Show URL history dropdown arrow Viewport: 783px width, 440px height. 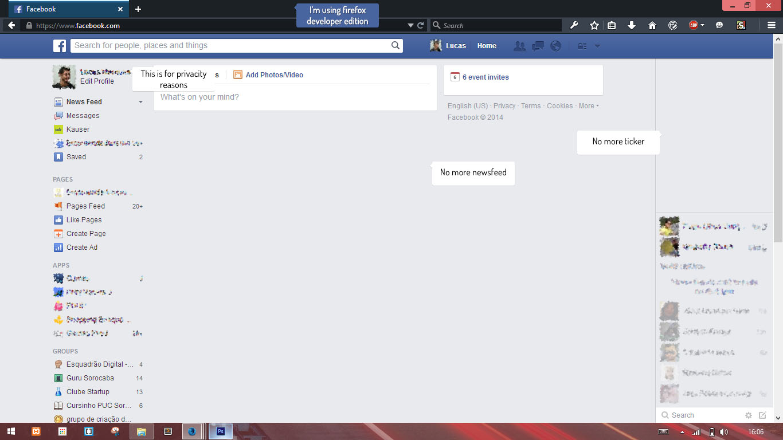tap(410, 26)
